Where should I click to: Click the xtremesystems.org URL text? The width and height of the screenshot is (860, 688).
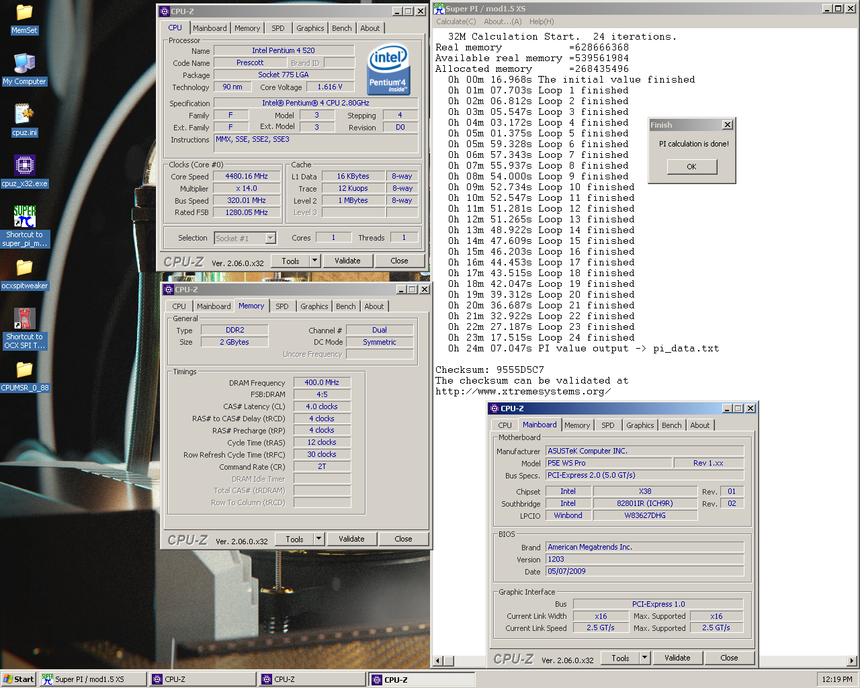[523, 392]
